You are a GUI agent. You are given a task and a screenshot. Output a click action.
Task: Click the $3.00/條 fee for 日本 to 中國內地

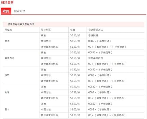click(75, 110)
